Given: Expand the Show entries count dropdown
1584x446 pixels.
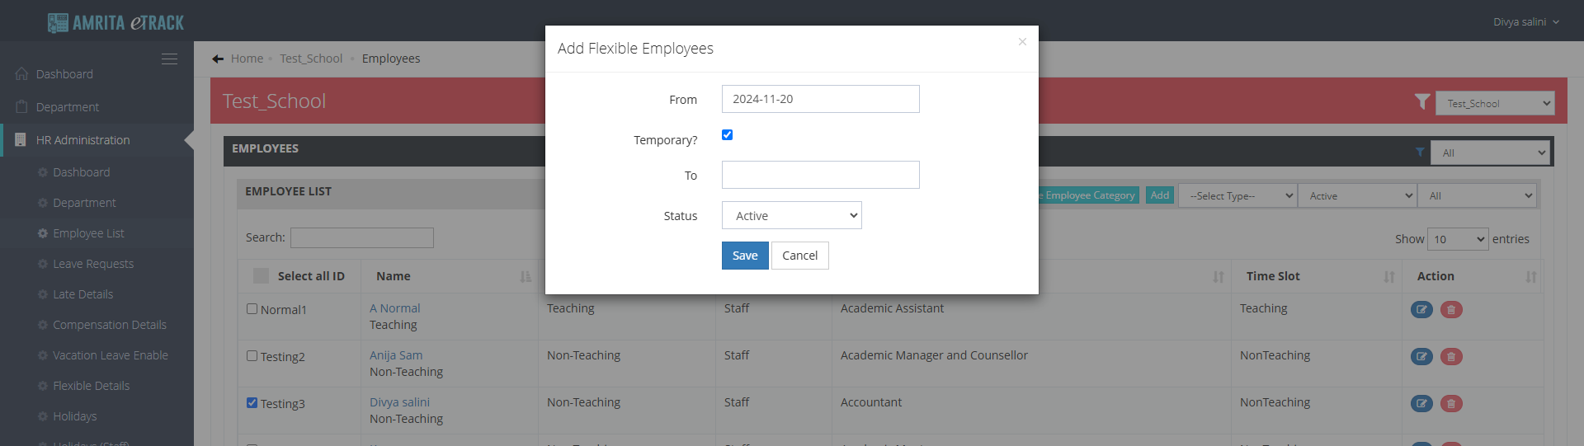Looking at the screenshot, I should point(1457,239).
